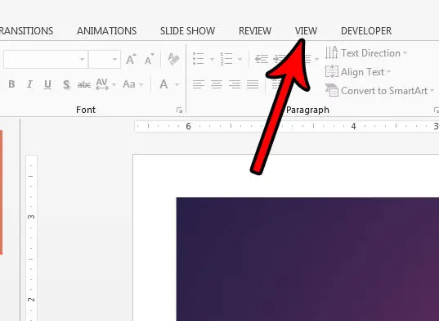Switch to the Slide Show tab
439x321 pixels.
coord(187,31)
